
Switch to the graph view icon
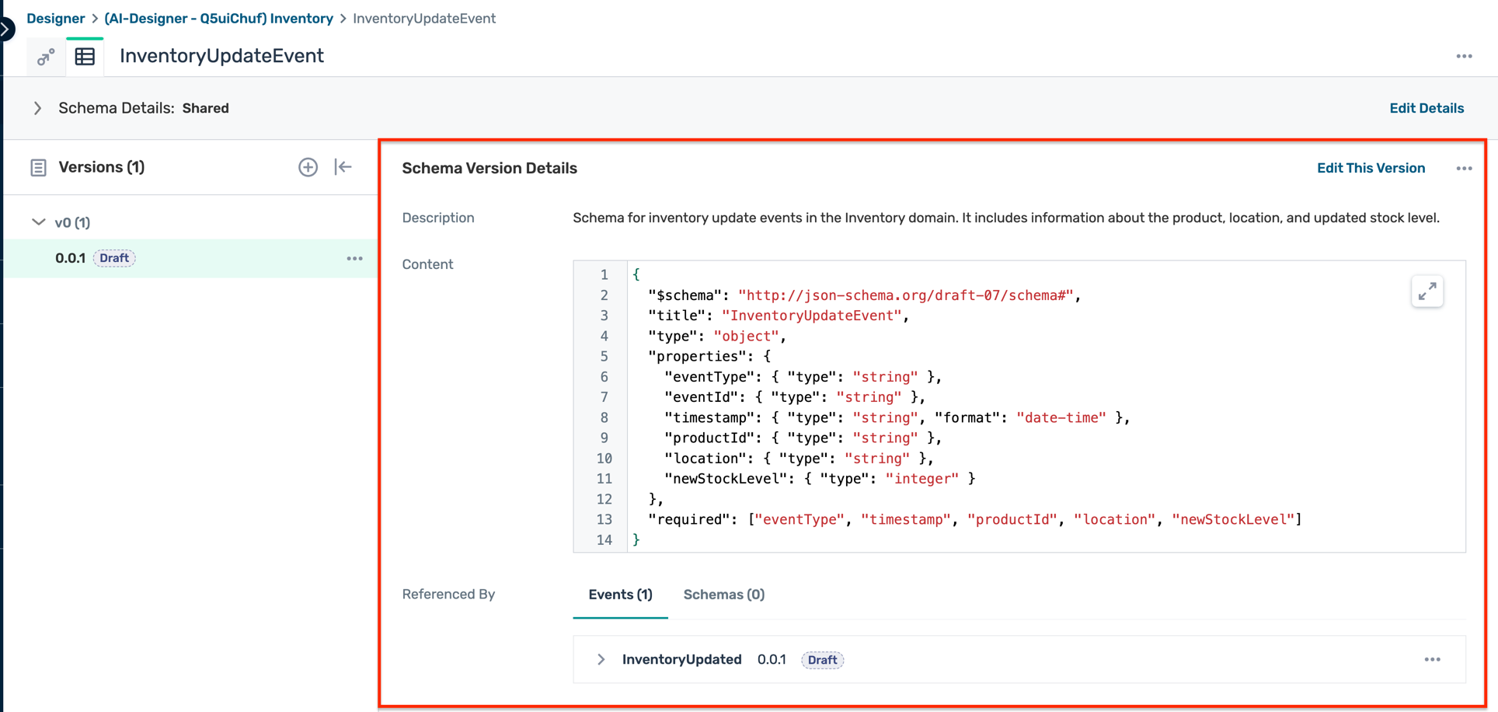pos(45,56)
